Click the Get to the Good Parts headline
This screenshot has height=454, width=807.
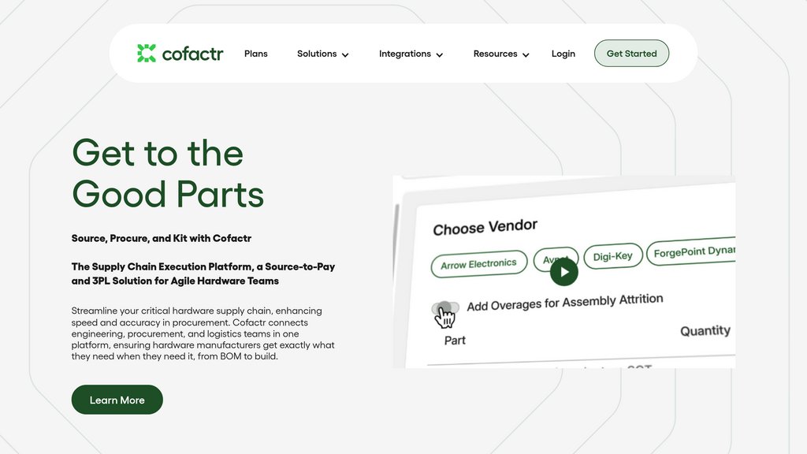click(168, 173)
